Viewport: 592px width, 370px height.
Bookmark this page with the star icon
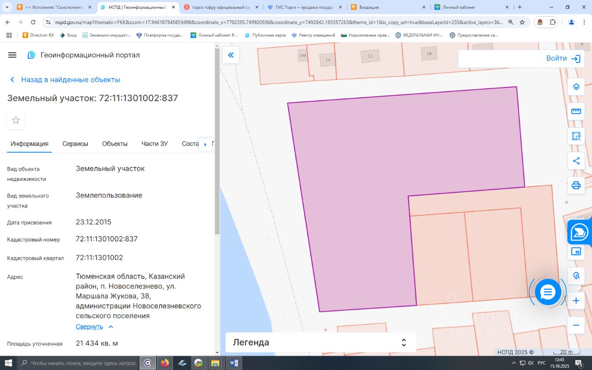(522, 22)
